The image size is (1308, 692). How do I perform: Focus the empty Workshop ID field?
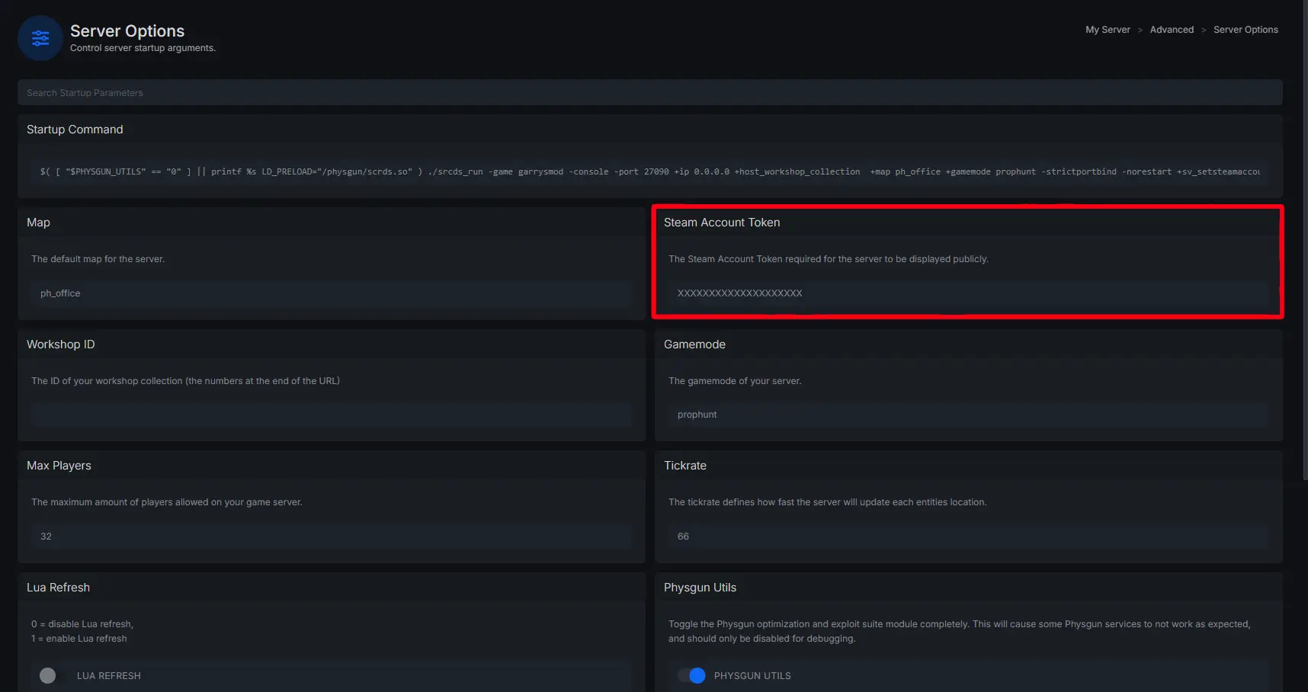(x=331, y=415)
